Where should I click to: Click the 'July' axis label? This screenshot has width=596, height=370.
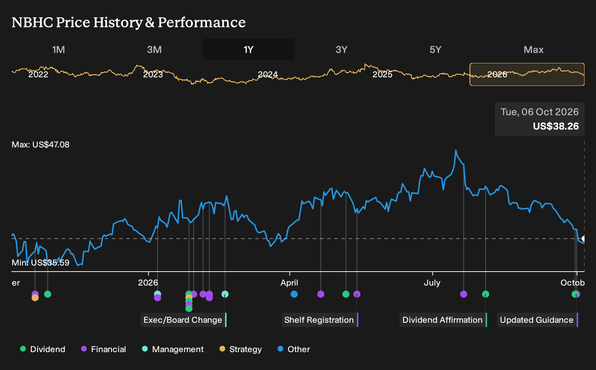click(432, 283)
